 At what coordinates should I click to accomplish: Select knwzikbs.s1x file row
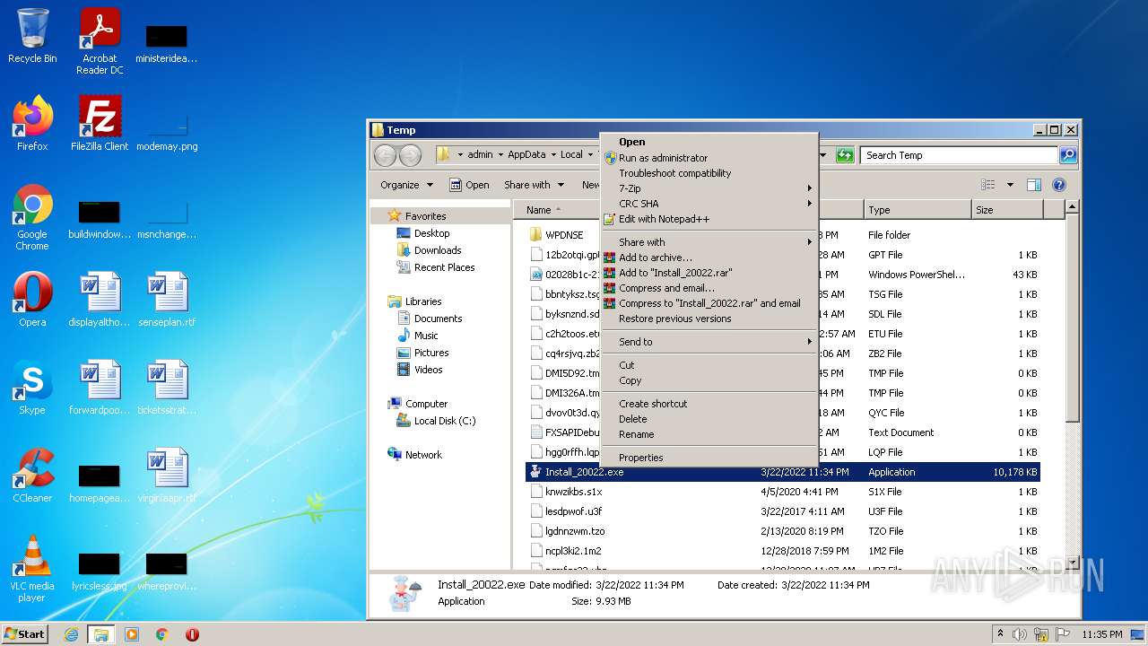coord(783,492)
